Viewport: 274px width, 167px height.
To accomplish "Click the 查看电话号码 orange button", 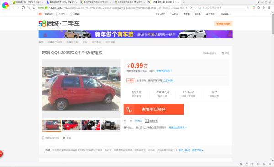I will 153,110.
